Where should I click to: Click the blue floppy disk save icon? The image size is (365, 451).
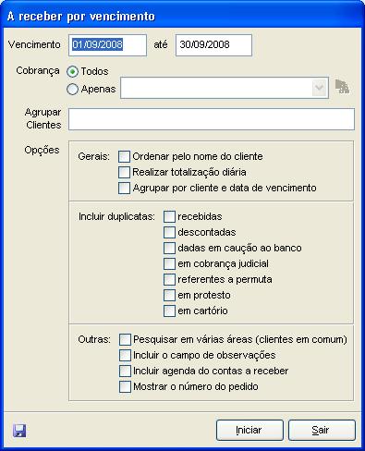(x=19, y=431)
